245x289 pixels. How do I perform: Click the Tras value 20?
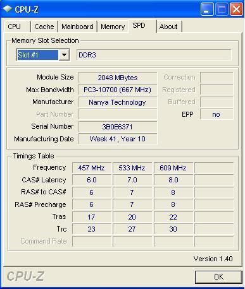point(132,217)
